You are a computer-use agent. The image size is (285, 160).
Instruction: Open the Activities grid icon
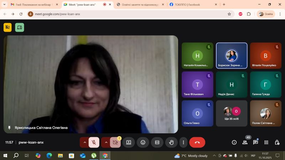(x=266, y=142)
